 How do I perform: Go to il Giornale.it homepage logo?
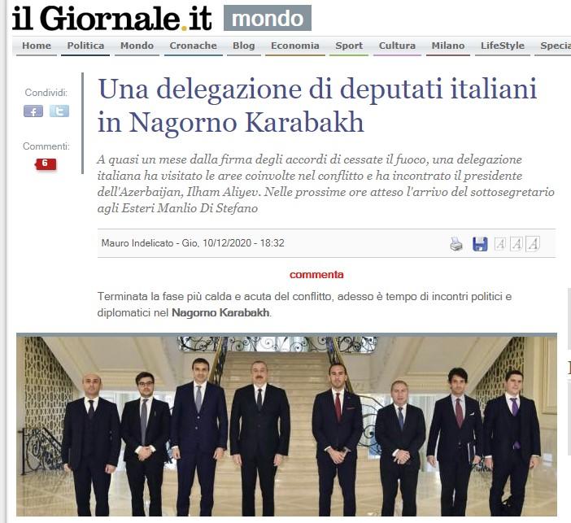[x=111, y=18]
